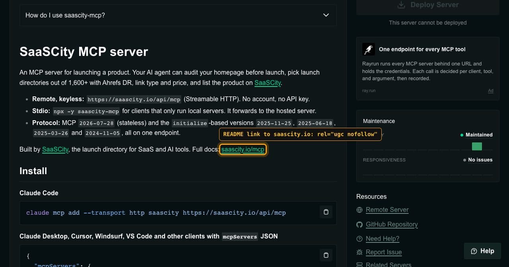Click the 'mcpServers' inline code in subheading

pos(240,236)
